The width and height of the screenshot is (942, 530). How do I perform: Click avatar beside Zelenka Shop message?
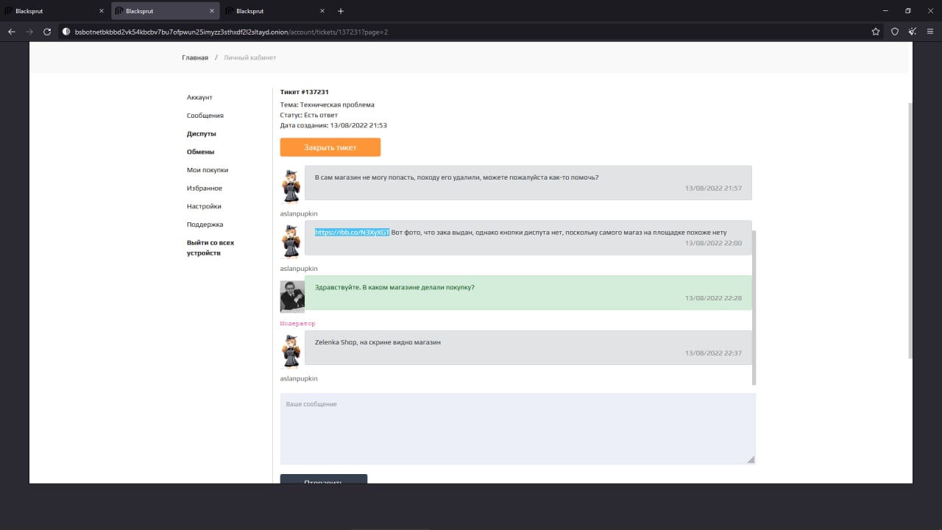tap(292, 350)
